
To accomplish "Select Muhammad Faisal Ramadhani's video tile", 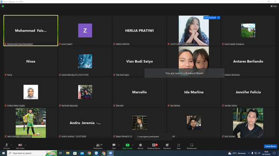I will (31, 30).
